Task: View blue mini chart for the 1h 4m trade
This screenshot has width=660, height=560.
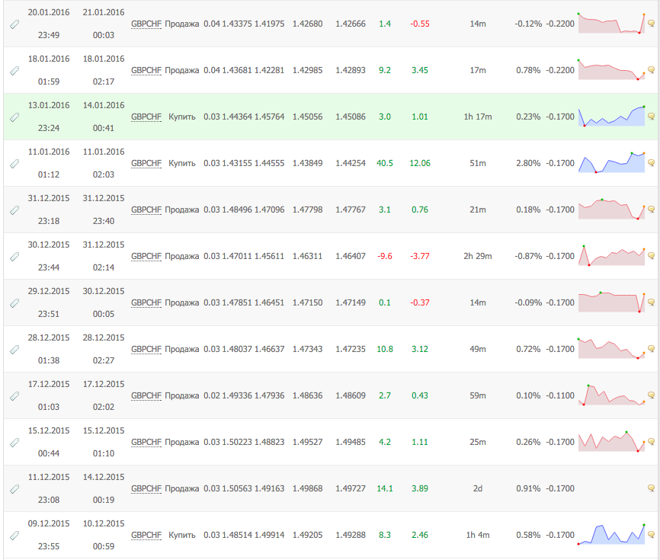Action: point(611,534)
